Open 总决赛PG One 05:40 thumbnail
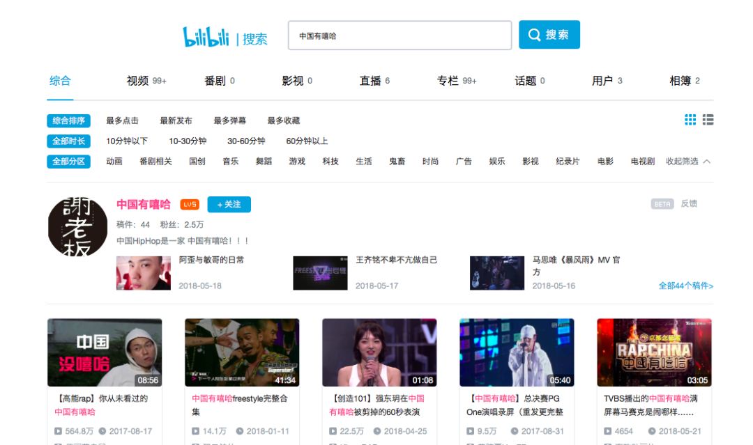The height and width of the screenshot is (445, 753). click(517, 352)
